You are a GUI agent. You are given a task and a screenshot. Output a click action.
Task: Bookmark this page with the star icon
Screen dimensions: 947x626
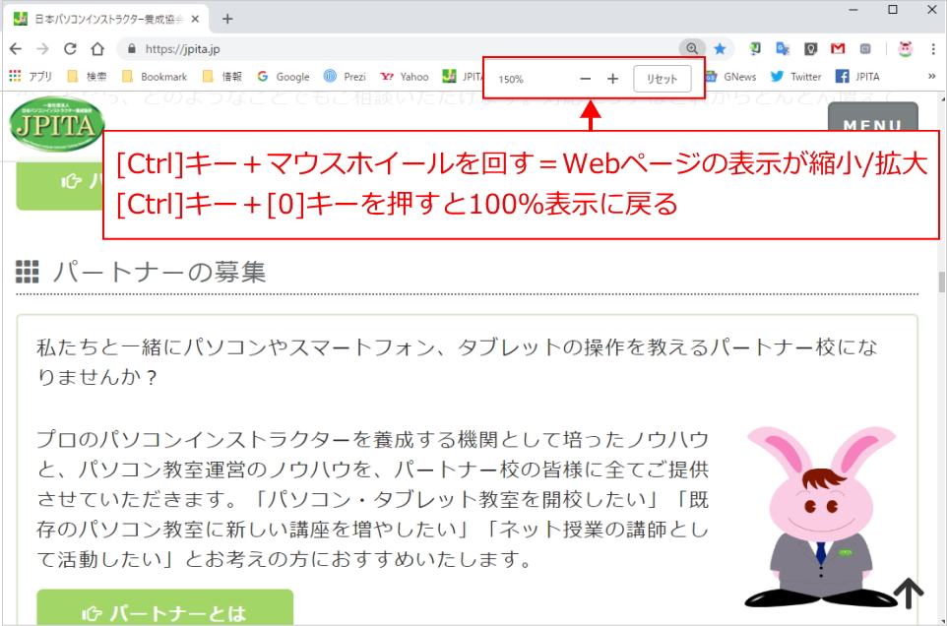pyautogui.click(x=720, y=48)
